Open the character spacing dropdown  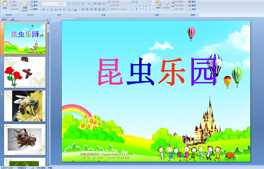[64, 9]
